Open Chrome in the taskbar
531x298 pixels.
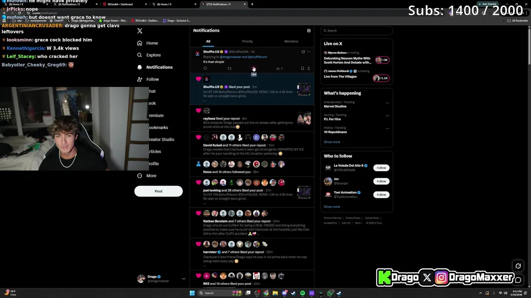click(x=266, y=293)
